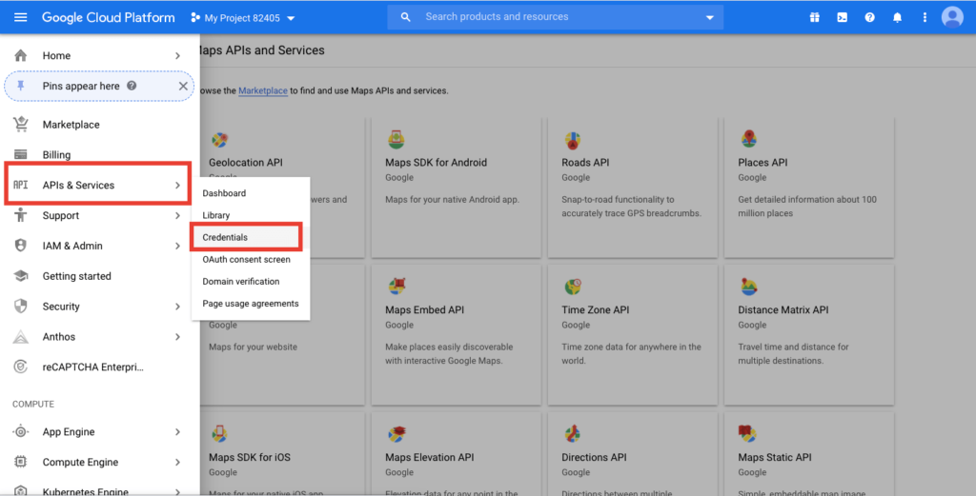The height and width of the screenshot is (496, 976).
Task: Click the Anthos triangle icon
Action: pos(21,336)
